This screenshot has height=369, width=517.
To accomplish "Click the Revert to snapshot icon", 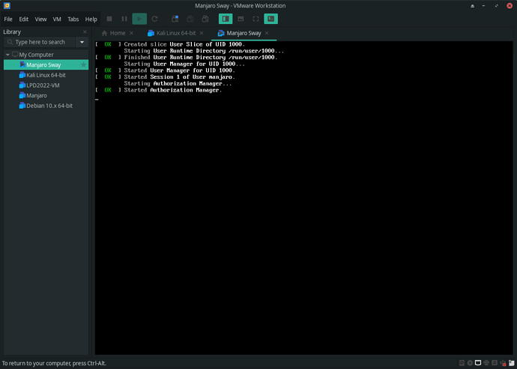I will [190, 19].
